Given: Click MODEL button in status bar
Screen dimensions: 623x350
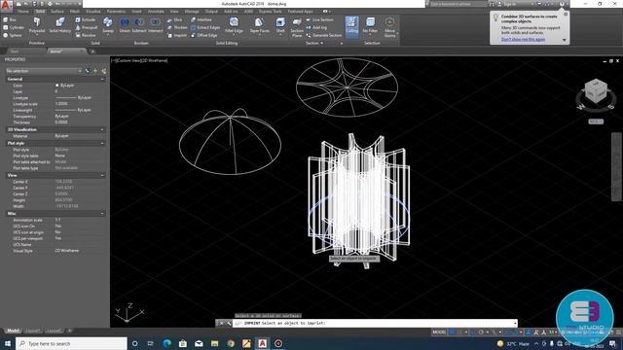Looking at the screenshot, I should click(x=439, y=332).
